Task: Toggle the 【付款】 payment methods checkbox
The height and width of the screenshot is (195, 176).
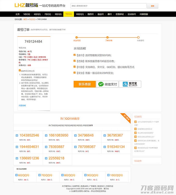Action: pyautogui.click(x=75, y=67)
